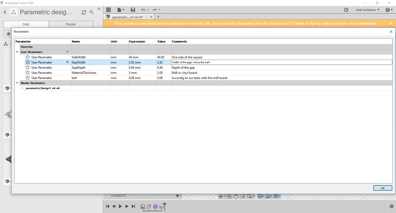Open timeline settings gear

(391, 207)
